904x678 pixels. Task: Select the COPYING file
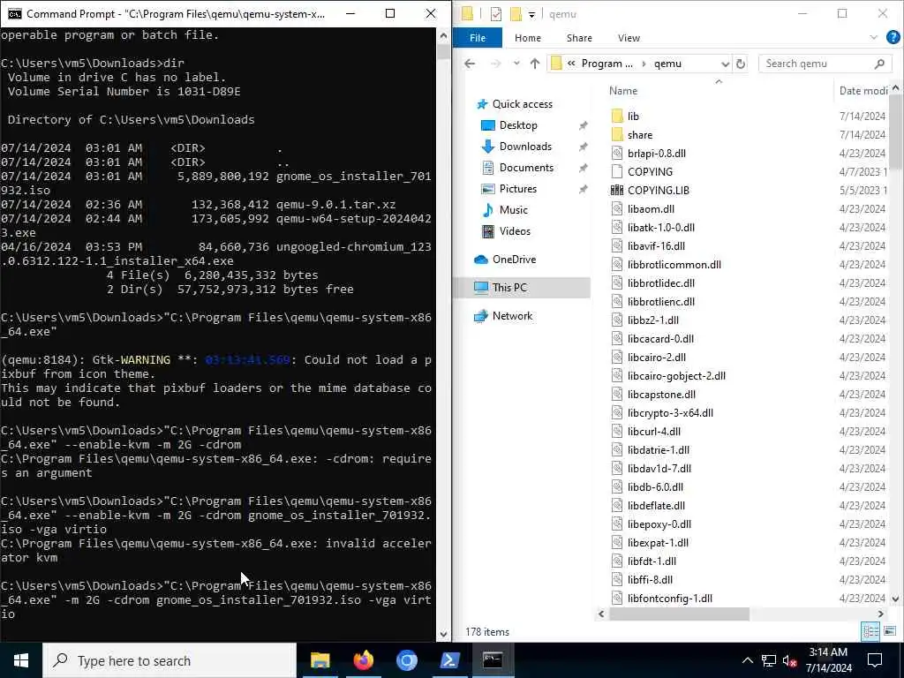[x=650, y=172]
